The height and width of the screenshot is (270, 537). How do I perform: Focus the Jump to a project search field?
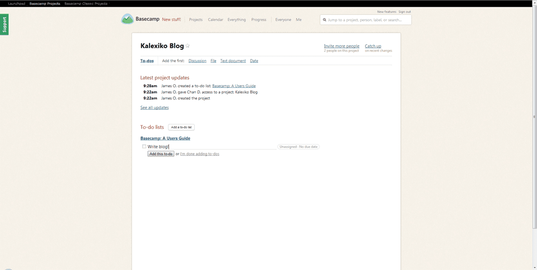tap(368, 20)
